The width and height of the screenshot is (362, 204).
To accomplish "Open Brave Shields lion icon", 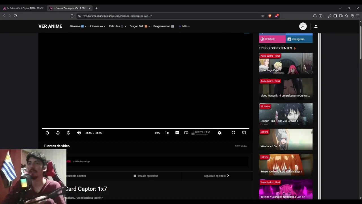I will pos(270,16).
